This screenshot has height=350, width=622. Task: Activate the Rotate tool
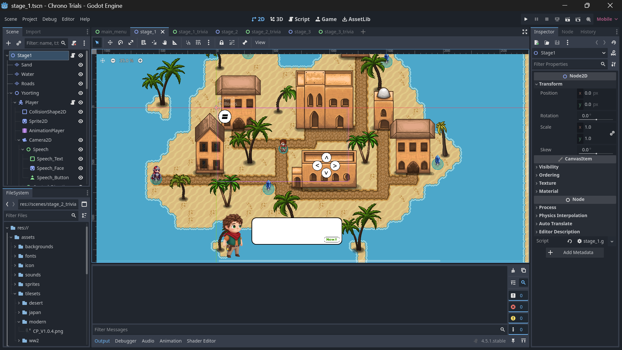click(120, 42)
